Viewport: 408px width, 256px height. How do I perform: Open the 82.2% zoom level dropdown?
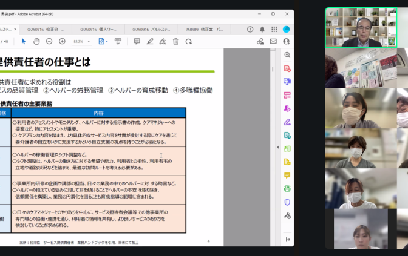point(81,41)
